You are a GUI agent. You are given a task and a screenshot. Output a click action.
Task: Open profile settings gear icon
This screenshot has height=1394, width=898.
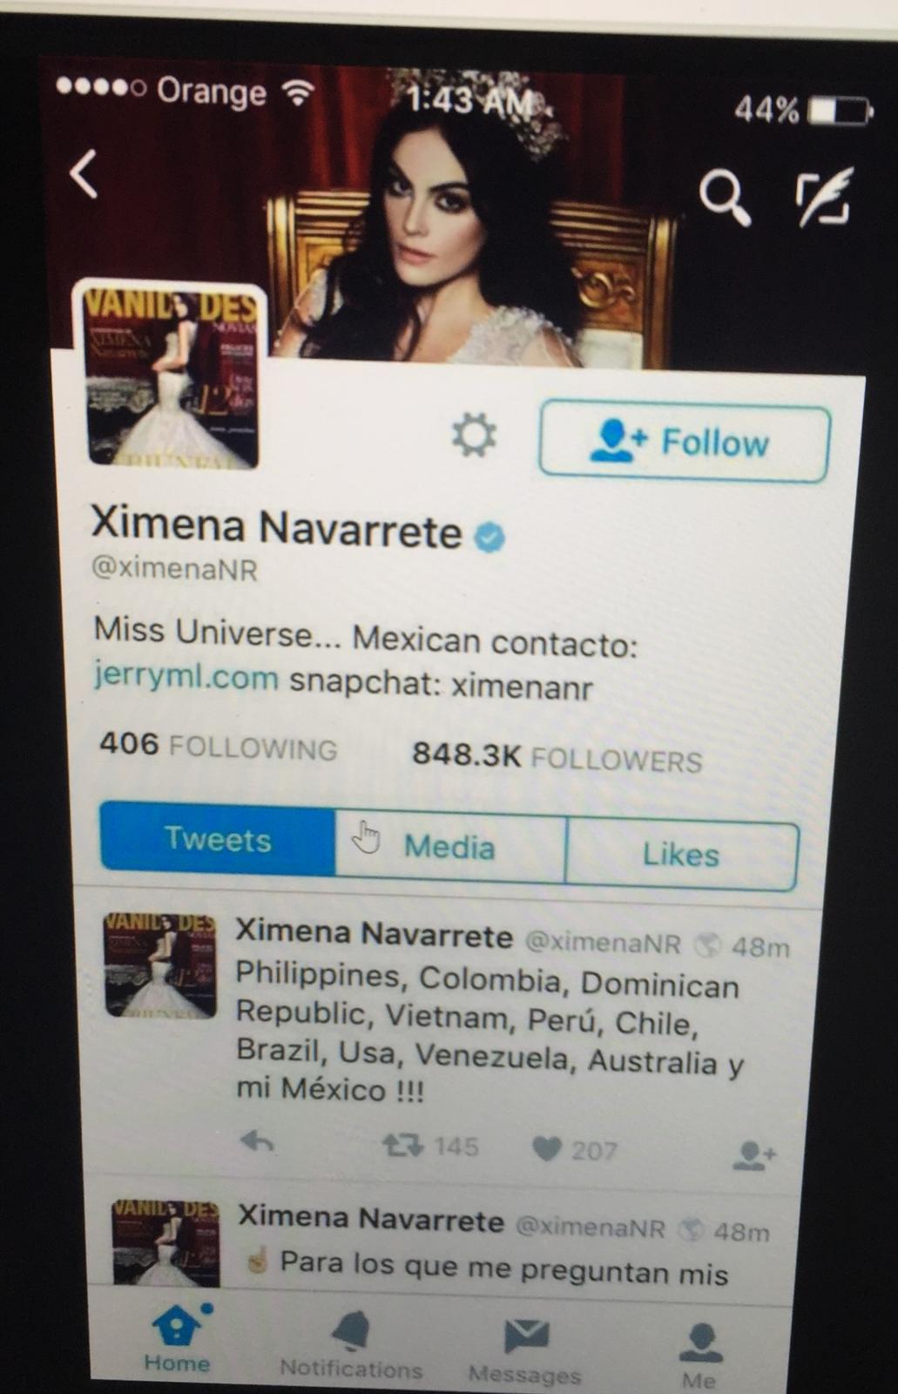pos(474,434)
